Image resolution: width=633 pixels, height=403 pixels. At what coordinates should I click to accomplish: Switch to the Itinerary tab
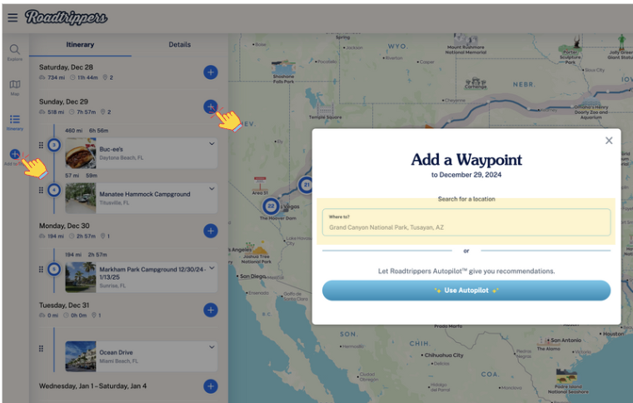tap(80, 44)
